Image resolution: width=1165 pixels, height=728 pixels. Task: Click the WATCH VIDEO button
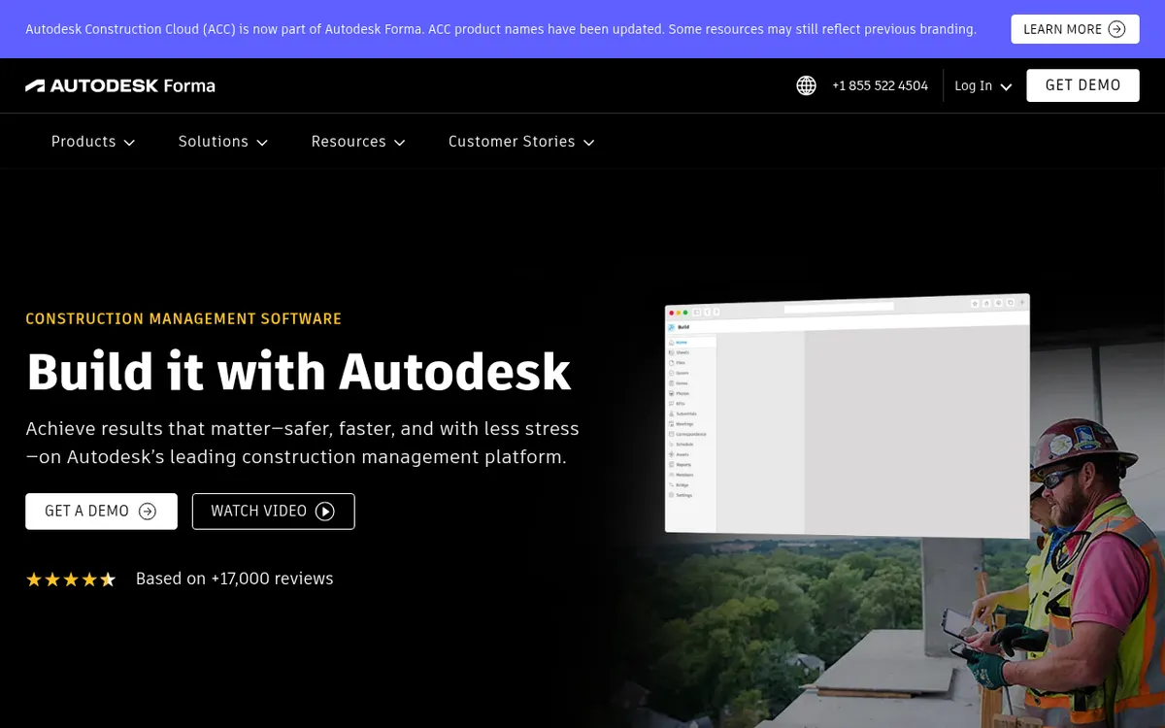click(273, 512)
